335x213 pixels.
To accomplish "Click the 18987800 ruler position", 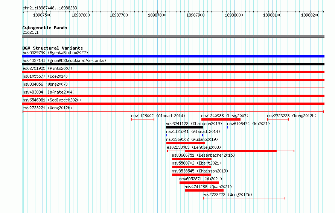I will 157,15.
